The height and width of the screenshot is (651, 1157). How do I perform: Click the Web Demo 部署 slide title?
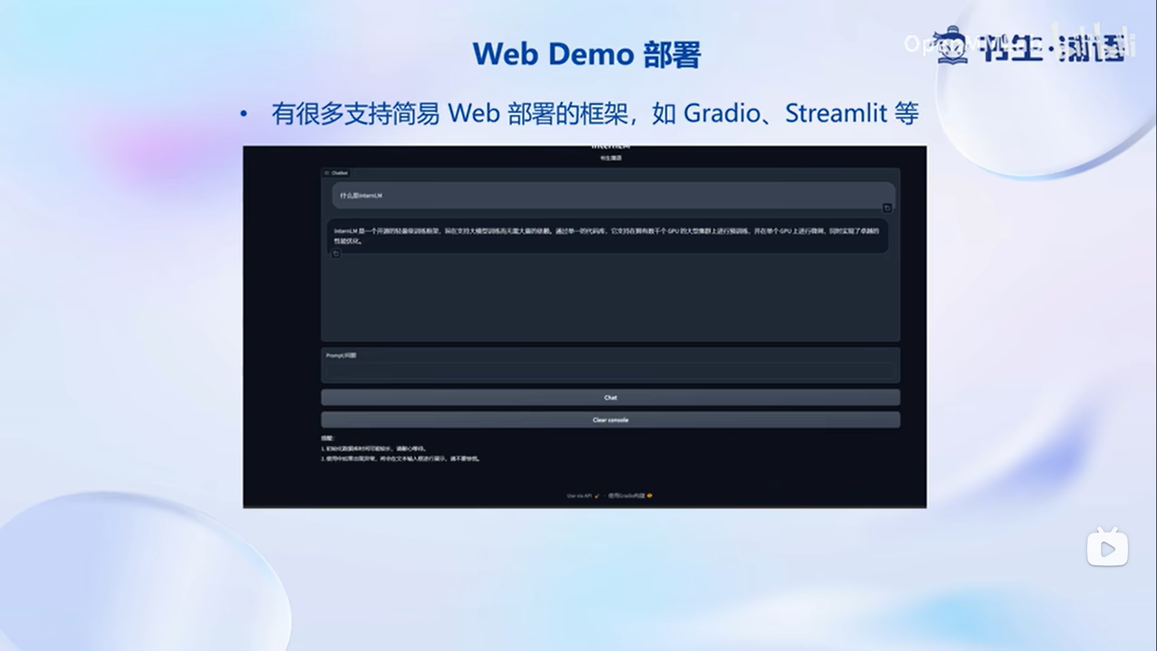click(x=586, y=54)
